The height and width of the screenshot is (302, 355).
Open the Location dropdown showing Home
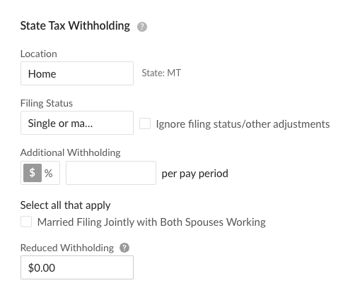point(77,73)
